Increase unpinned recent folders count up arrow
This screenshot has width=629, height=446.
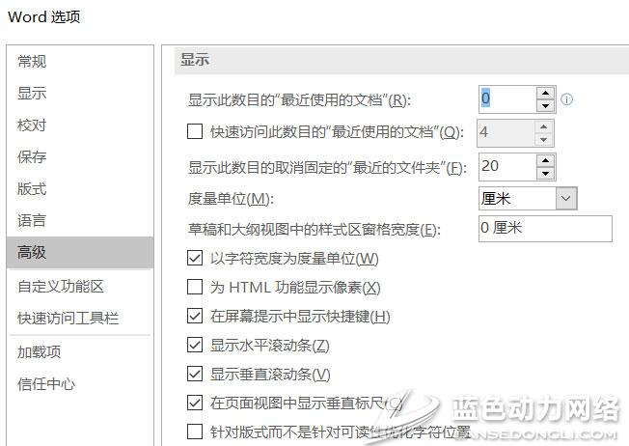click(x=545, y=160)
